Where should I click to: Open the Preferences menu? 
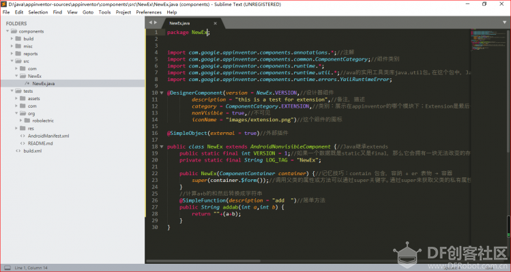[x=149, y=12]
